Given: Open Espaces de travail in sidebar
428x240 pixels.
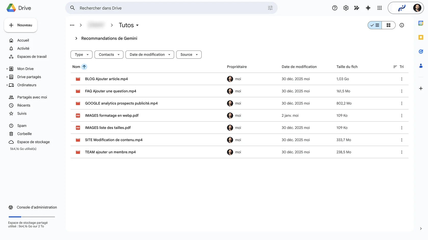Looking at the screenshot, I should pos(32,57).
